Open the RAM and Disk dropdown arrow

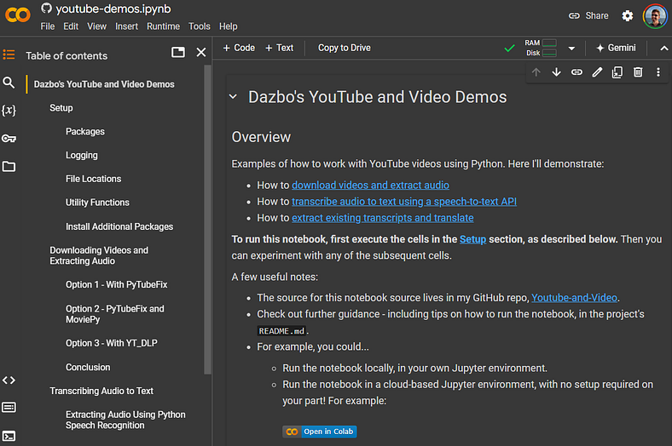(571, 49)
